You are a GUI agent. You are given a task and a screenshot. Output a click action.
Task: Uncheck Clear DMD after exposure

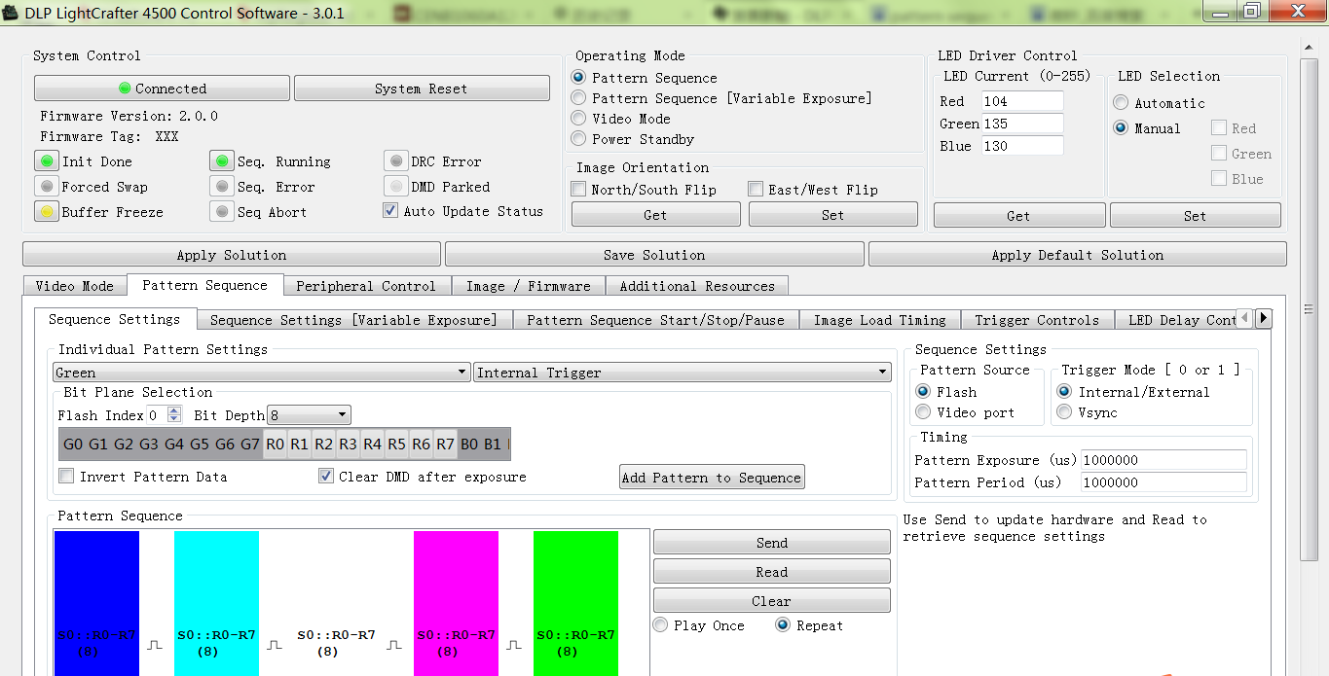[326, 477]
